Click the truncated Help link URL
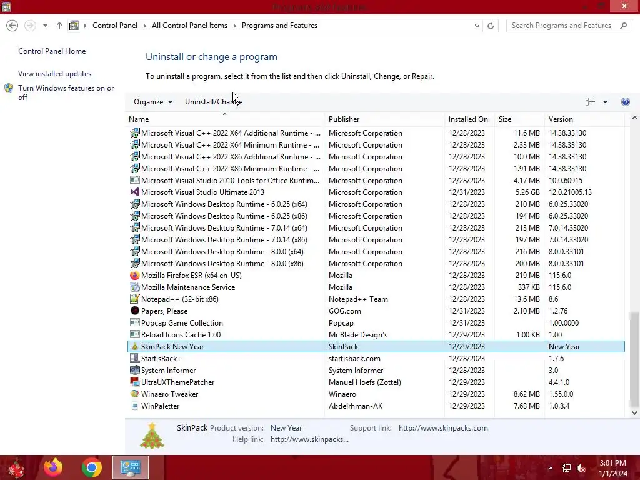The image size is (640, 480). pos(309,439)
